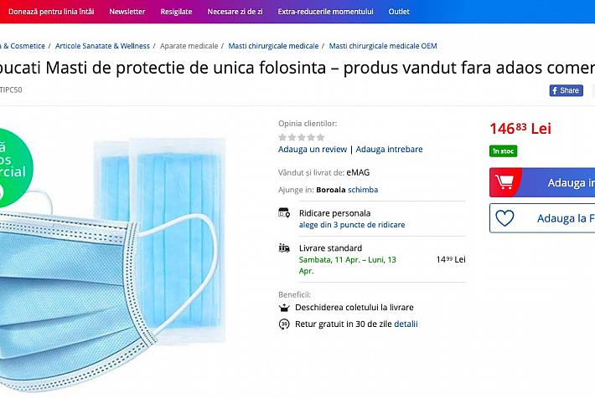595x398 pixels.
Task: Open Aparate medicale breadcrumb
Action: pyautogui.click(x=189, y=46)
